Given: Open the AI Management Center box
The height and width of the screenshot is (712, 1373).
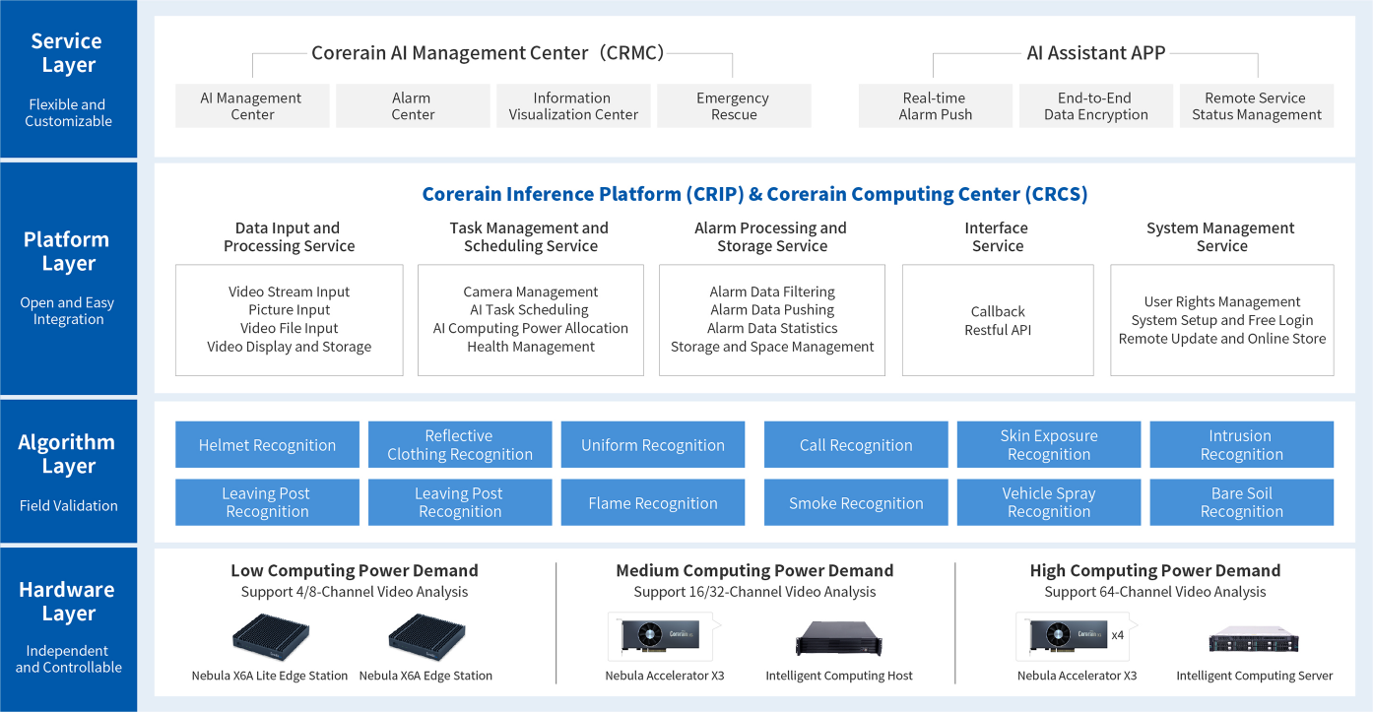Looking at the screenshot, I should [x=252, y=106].
